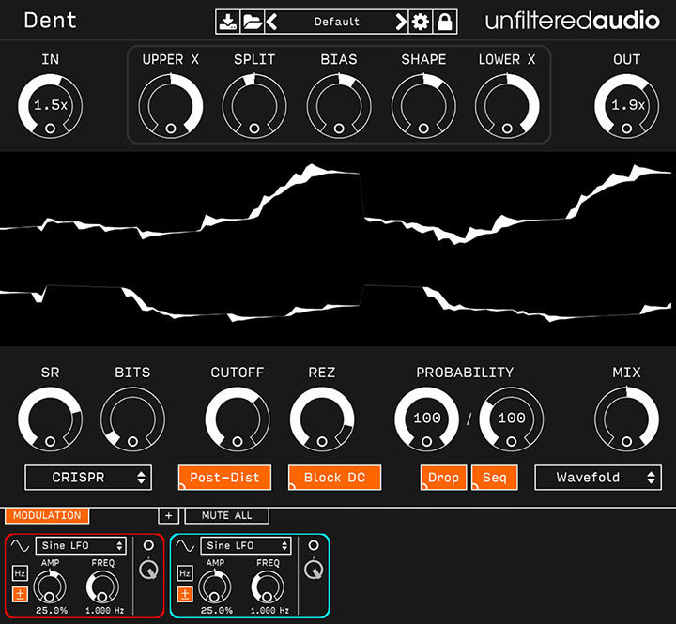
Task: Click the MUTE ALL button
Action: point(227,515)
